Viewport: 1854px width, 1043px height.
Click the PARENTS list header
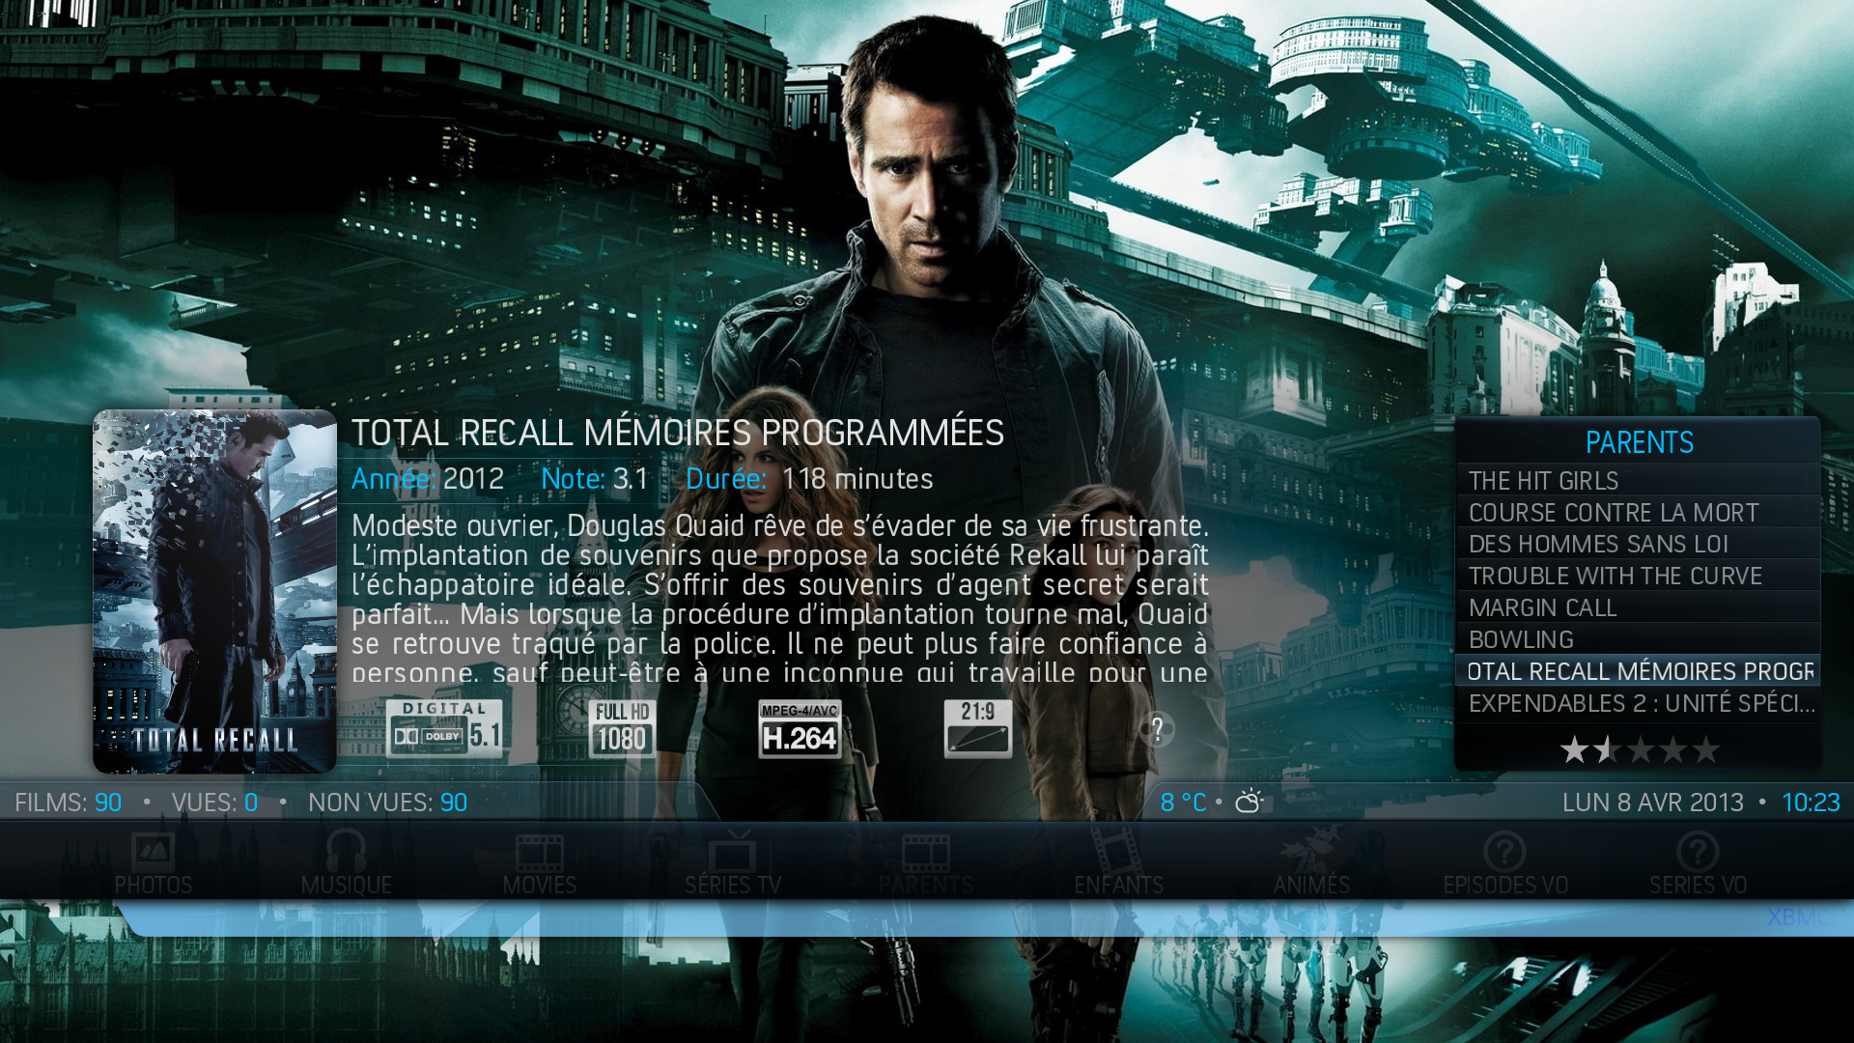tap(1639, 442)
